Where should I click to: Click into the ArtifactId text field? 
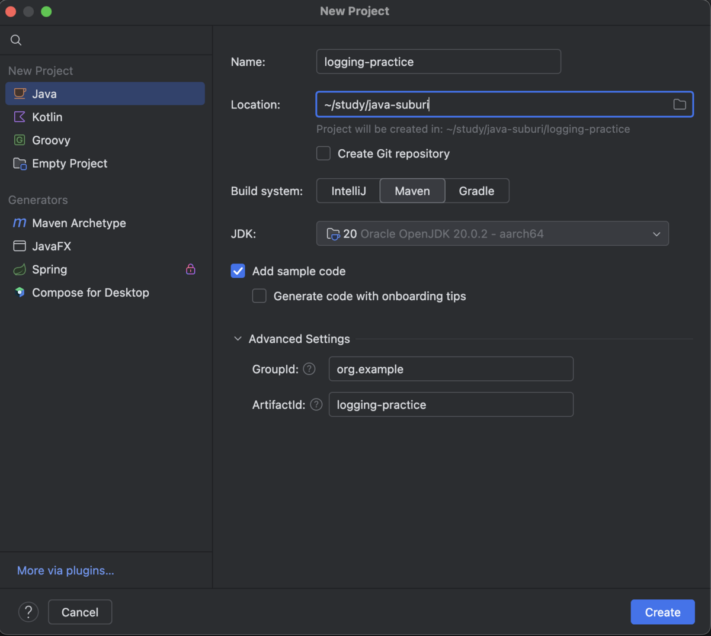(x=450, y=404)
